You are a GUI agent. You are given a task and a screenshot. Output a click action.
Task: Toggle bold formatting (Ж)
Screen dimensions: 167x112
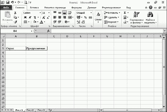click(x=25, y=17)
